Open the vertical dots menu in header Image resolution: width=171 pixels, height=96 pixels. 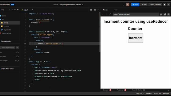[168, 5]
